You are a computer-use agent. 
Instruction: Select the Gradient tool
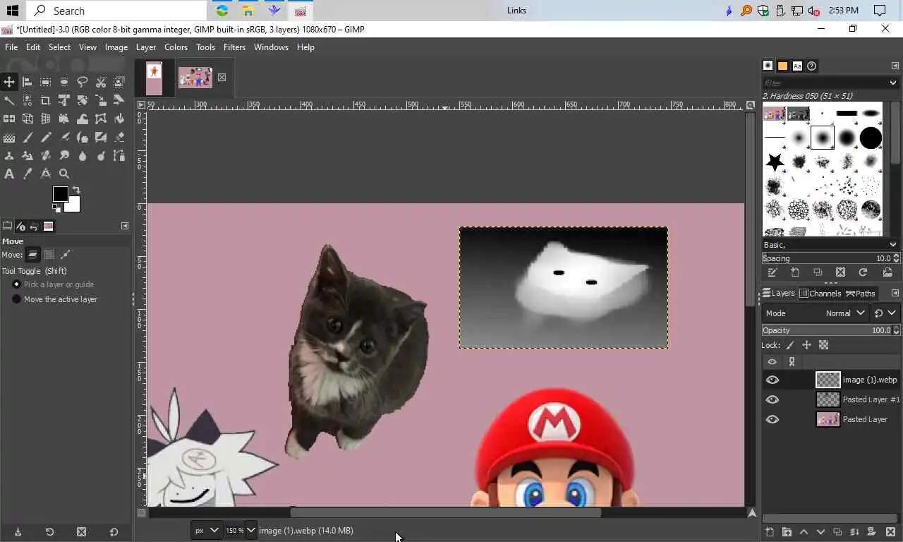pos(9,137)
